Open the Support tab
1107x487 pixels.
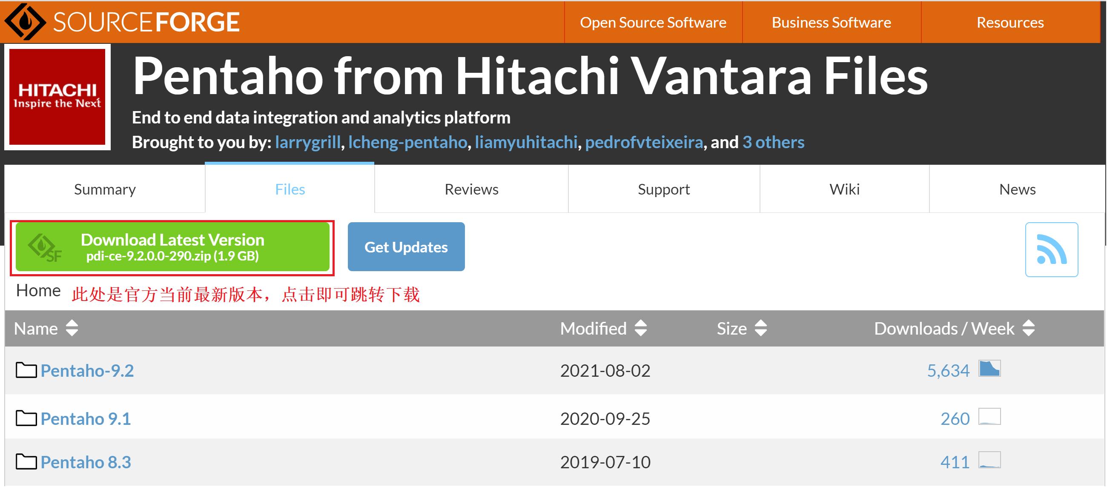click(x=663, y=189)
